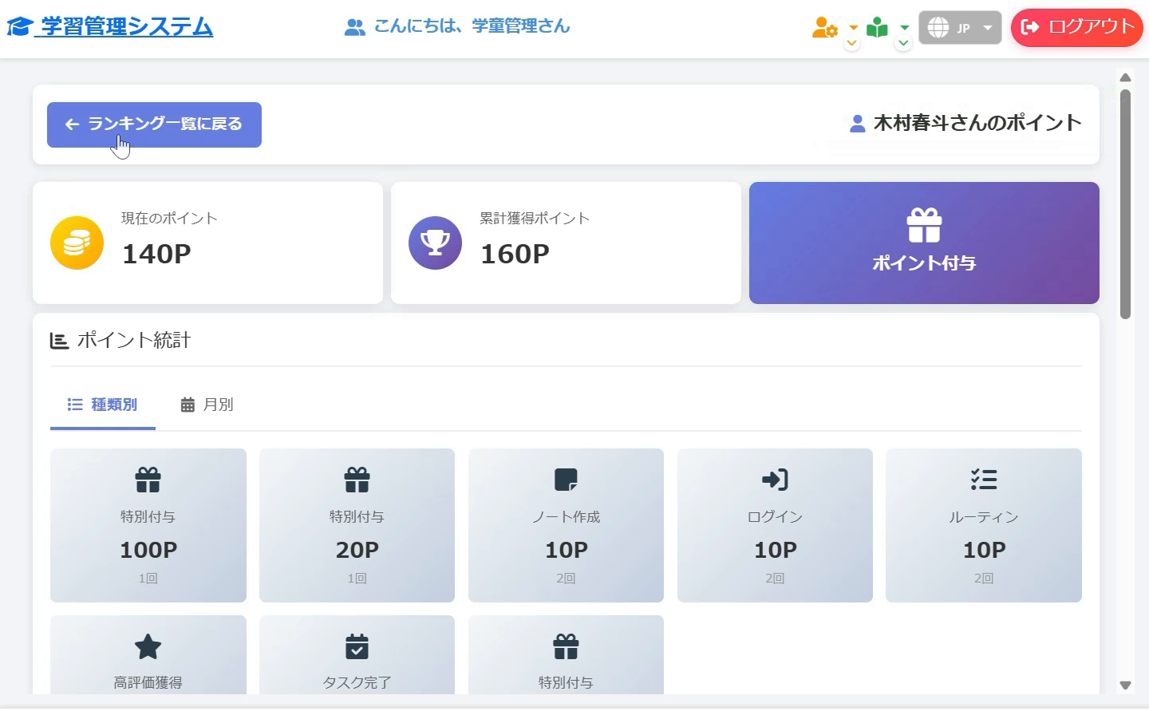Click the user icon beside 木村春斗さんのポイント

coord(857,124)
